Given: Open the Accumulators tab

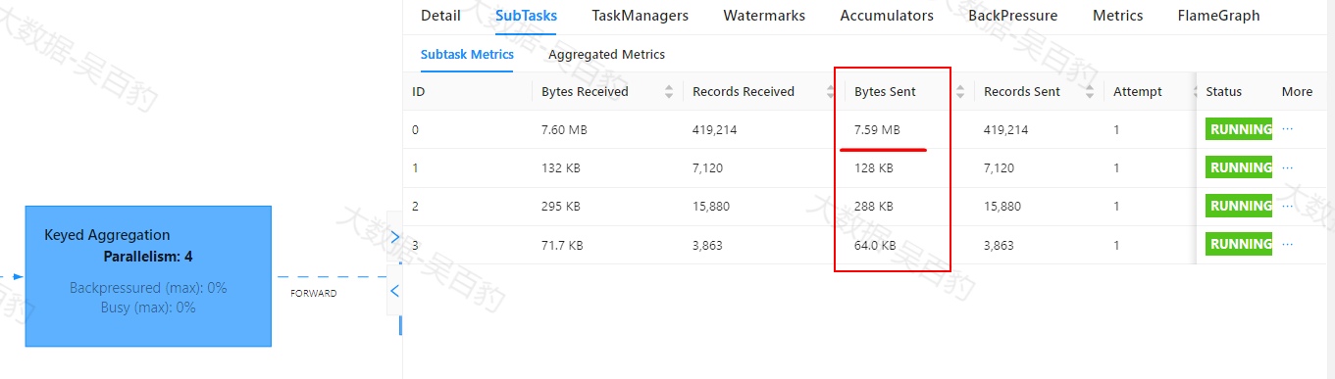Looking at the screenshot, I should click(887, 16).
